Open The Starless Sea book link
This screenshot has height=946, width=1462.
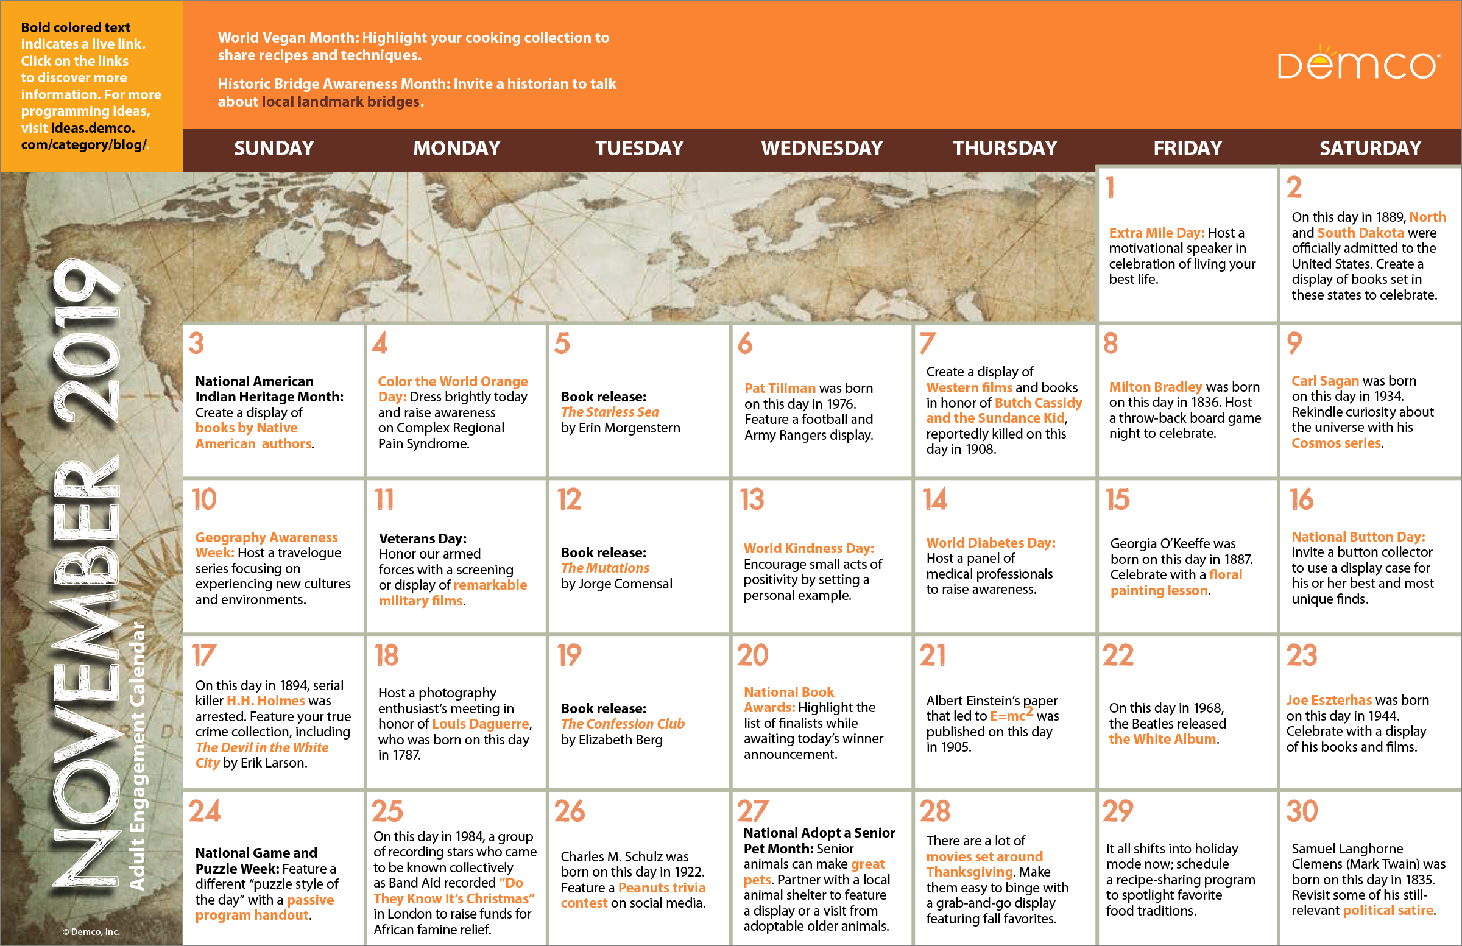[x=609, y=412]
